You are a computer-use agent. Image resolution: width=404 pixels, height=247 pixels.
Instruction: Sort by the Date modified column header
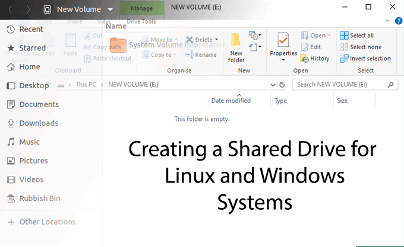pyautogui.click(x=231, y=101)
